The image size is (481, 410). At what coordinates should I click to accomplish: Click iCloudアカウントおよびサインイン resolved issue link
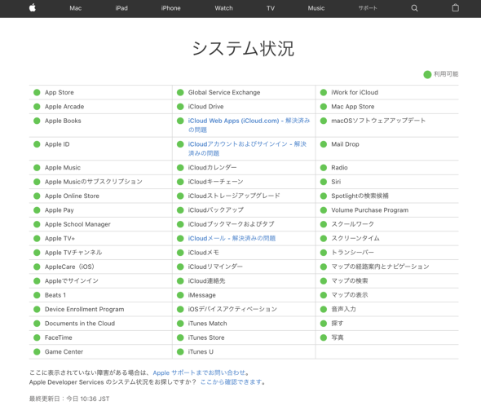pyautogui.click(x=247, y=148)
